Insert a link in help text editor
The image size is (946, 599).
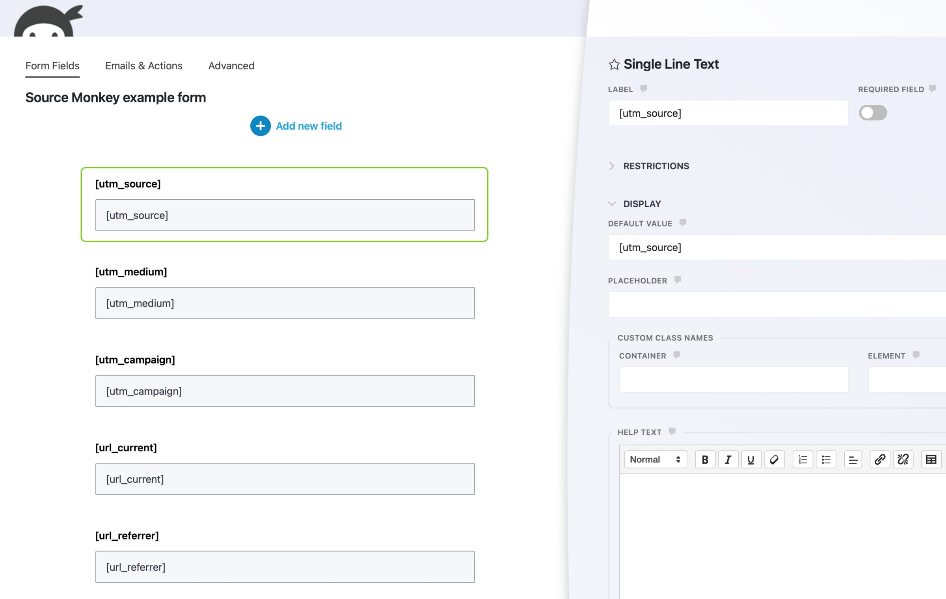880,460
